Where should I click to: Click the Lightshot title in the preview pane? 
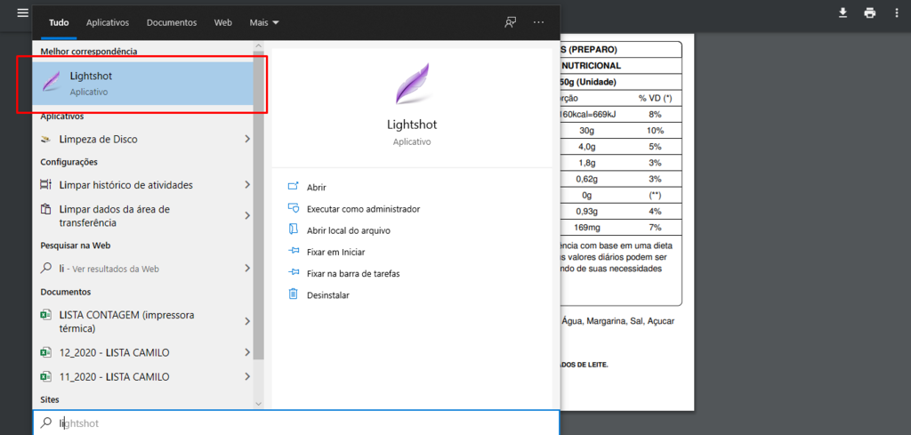click(412, 125)
